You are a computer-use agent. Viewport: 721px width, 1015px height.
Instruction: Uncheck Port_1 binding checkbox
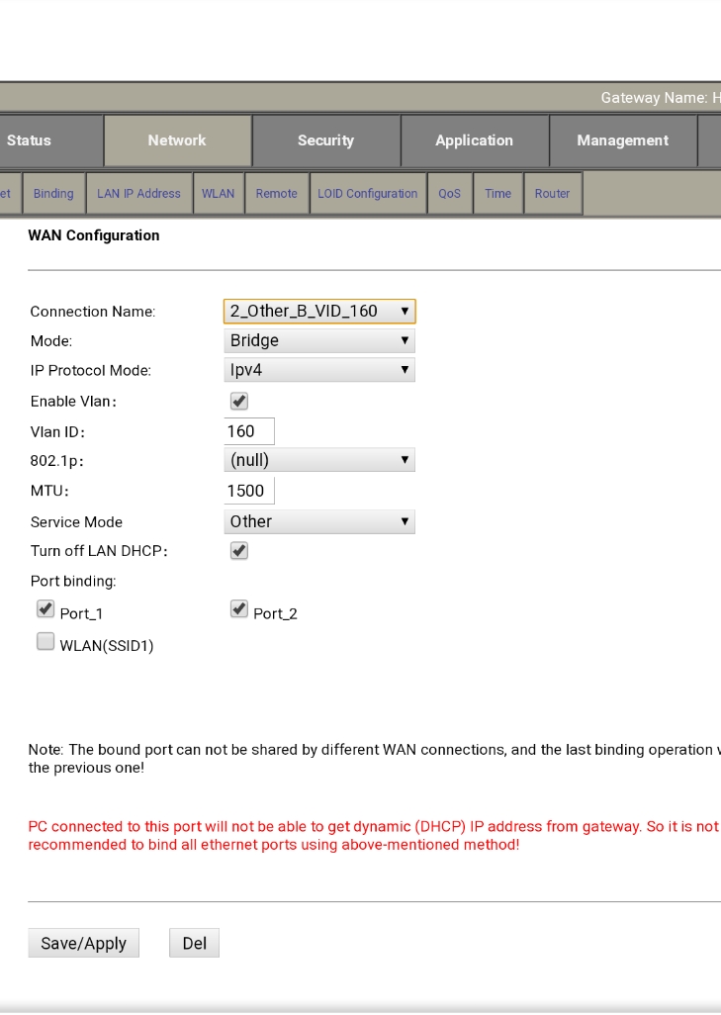[x=45, y=609]
